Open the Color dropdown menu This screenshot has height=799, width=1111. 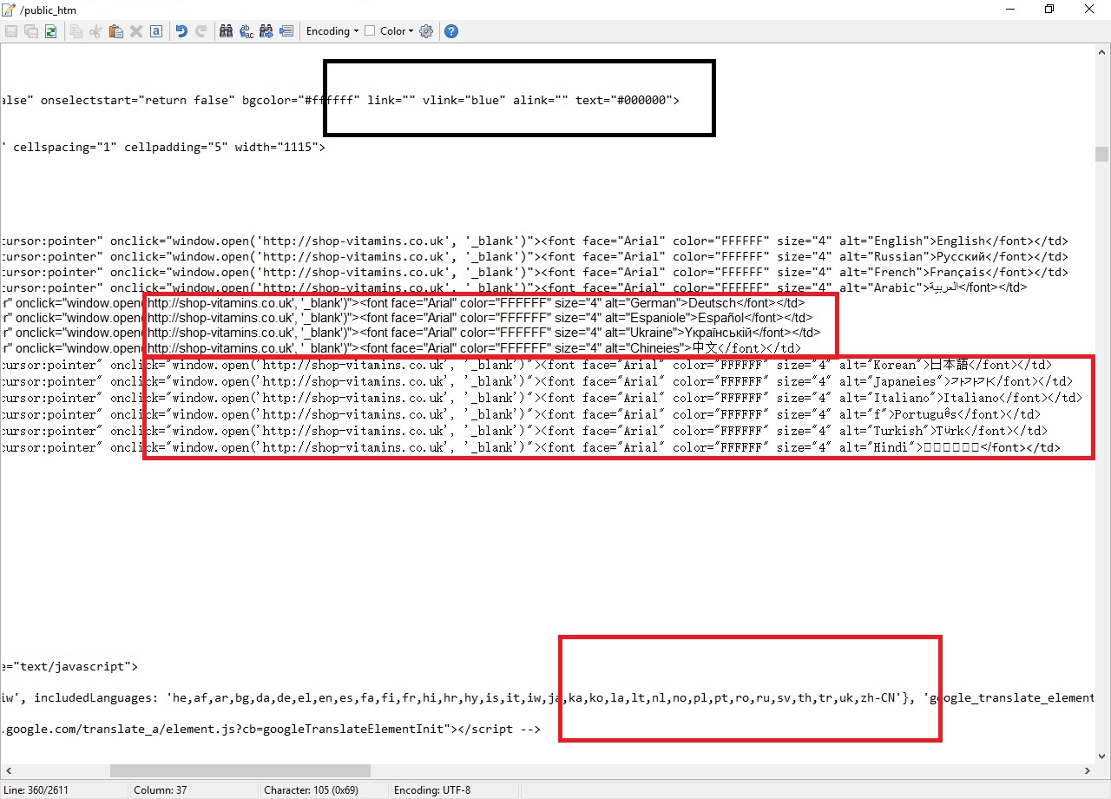pos(397,31)
